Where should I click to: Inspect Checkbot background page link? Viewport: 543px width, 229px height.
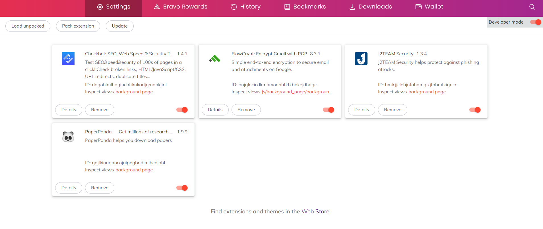(134, 92)
